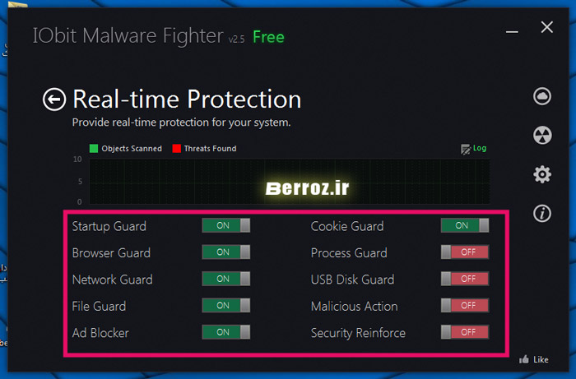The width and height of the screenshot is (576, 379).
Task: Disable the Browser Guard toggle
Action: 225,252
